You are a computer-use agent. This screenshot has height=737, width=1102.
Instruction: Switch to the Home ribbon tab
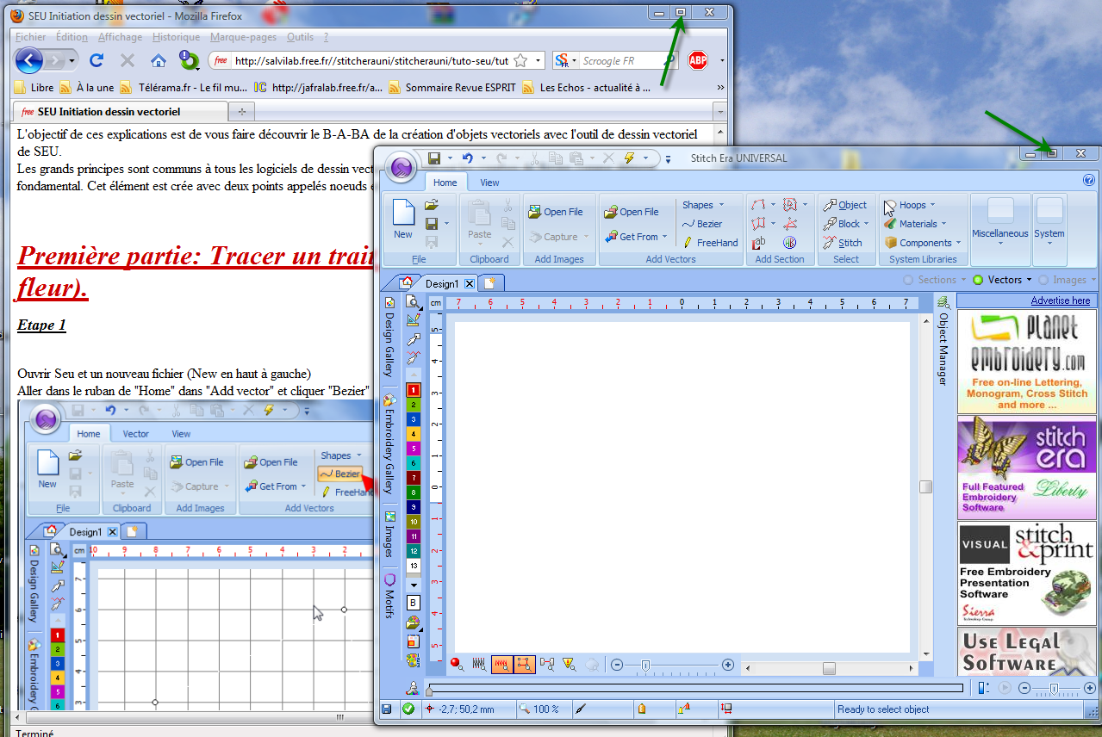click(445, 183)
